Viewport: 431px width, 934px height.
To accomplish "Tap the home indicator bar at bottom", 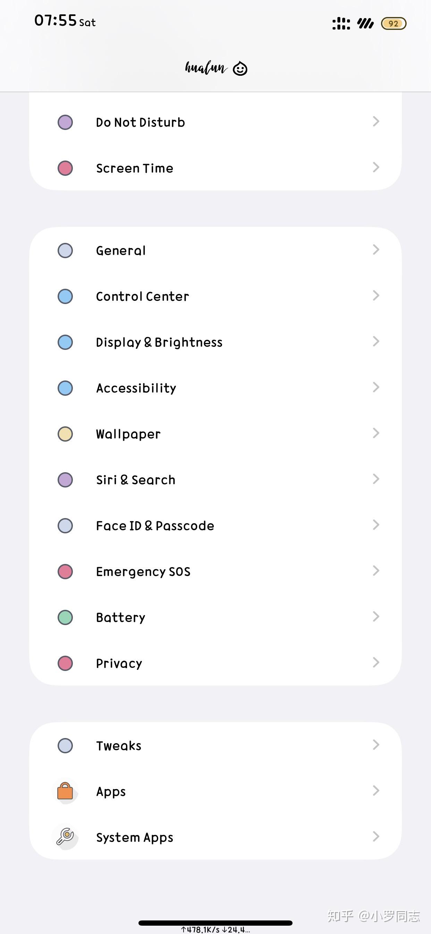I will 215,923.
